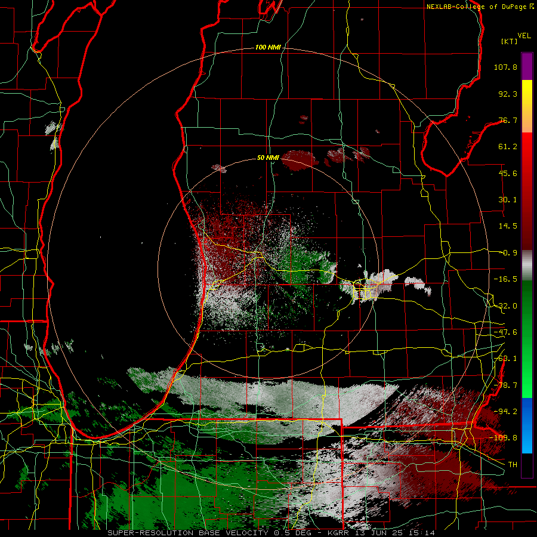Click the -0.9 velocity scale value
537x537 pixels.
click(508, 253)
